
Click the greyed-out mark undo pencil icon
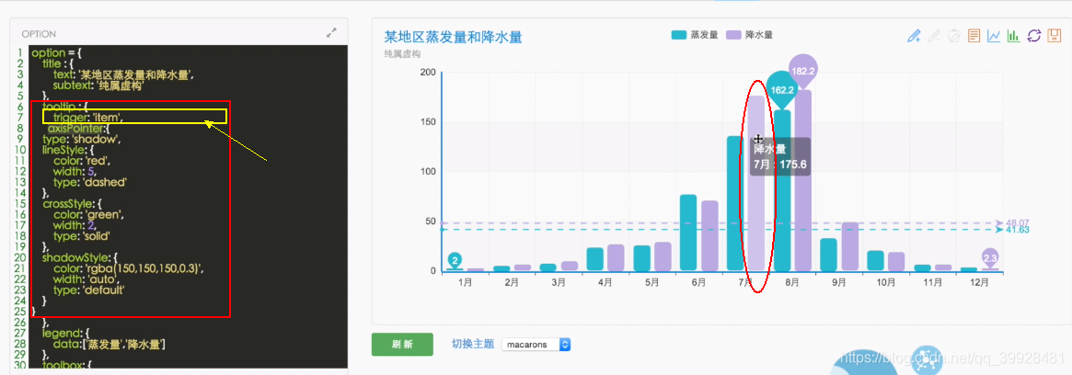tap(934, 36)
